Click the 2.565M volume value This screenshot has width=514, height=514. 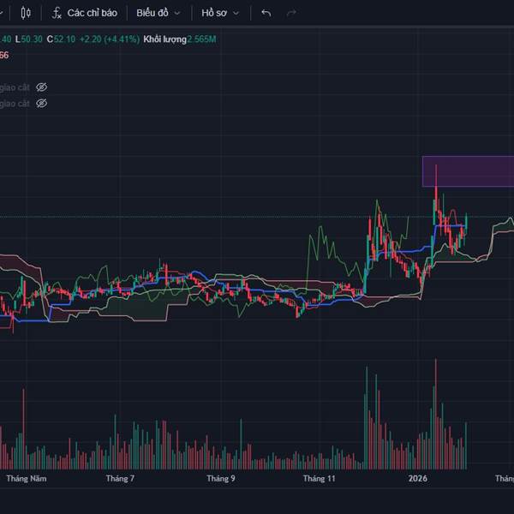[x=201, y=39]
